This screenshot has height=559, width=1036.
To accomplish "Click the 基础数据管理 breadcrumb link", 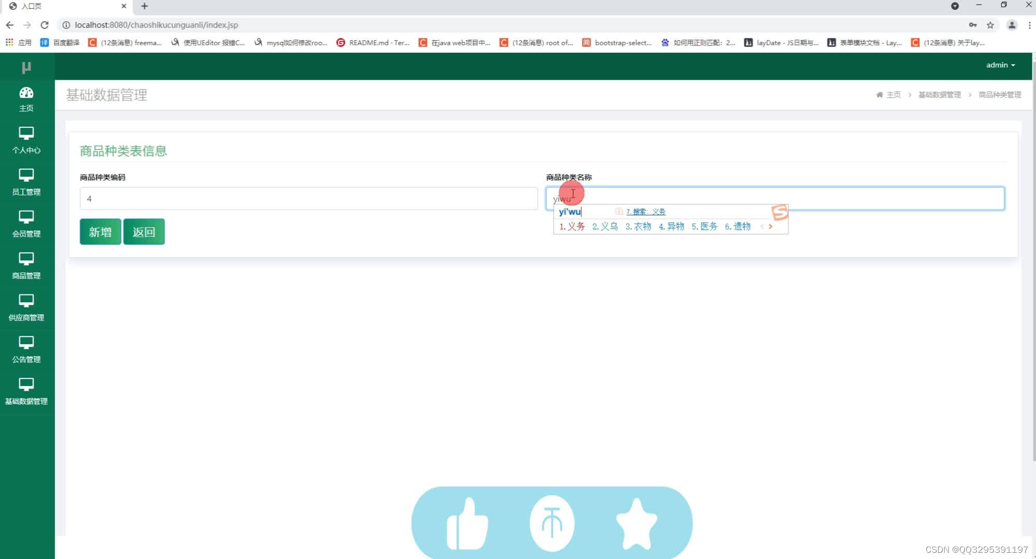I will [939, 95].
